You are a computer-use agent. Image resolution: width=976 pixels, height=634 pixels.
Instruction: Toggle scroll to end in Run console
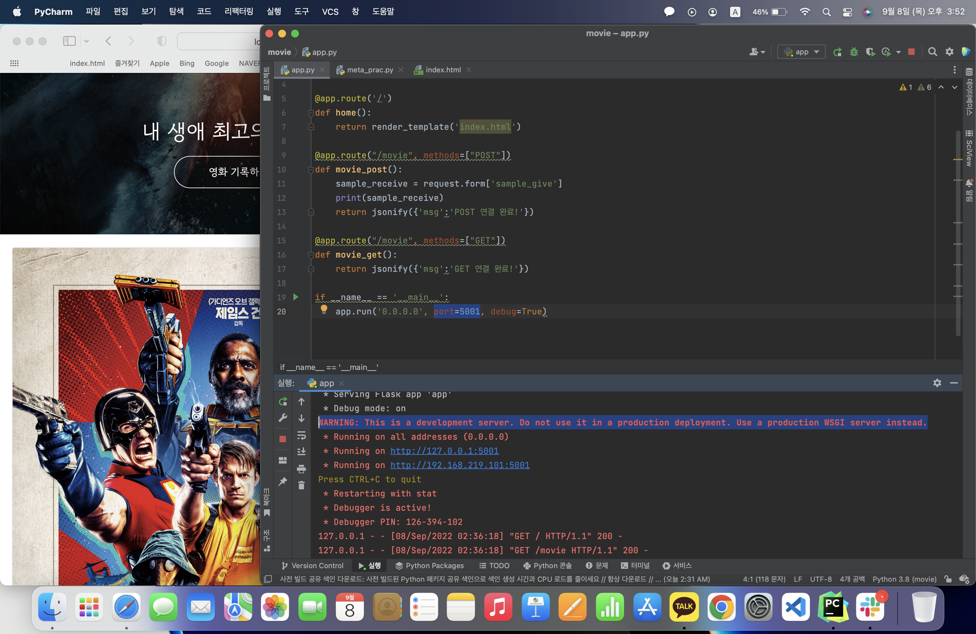pos(301,452)
